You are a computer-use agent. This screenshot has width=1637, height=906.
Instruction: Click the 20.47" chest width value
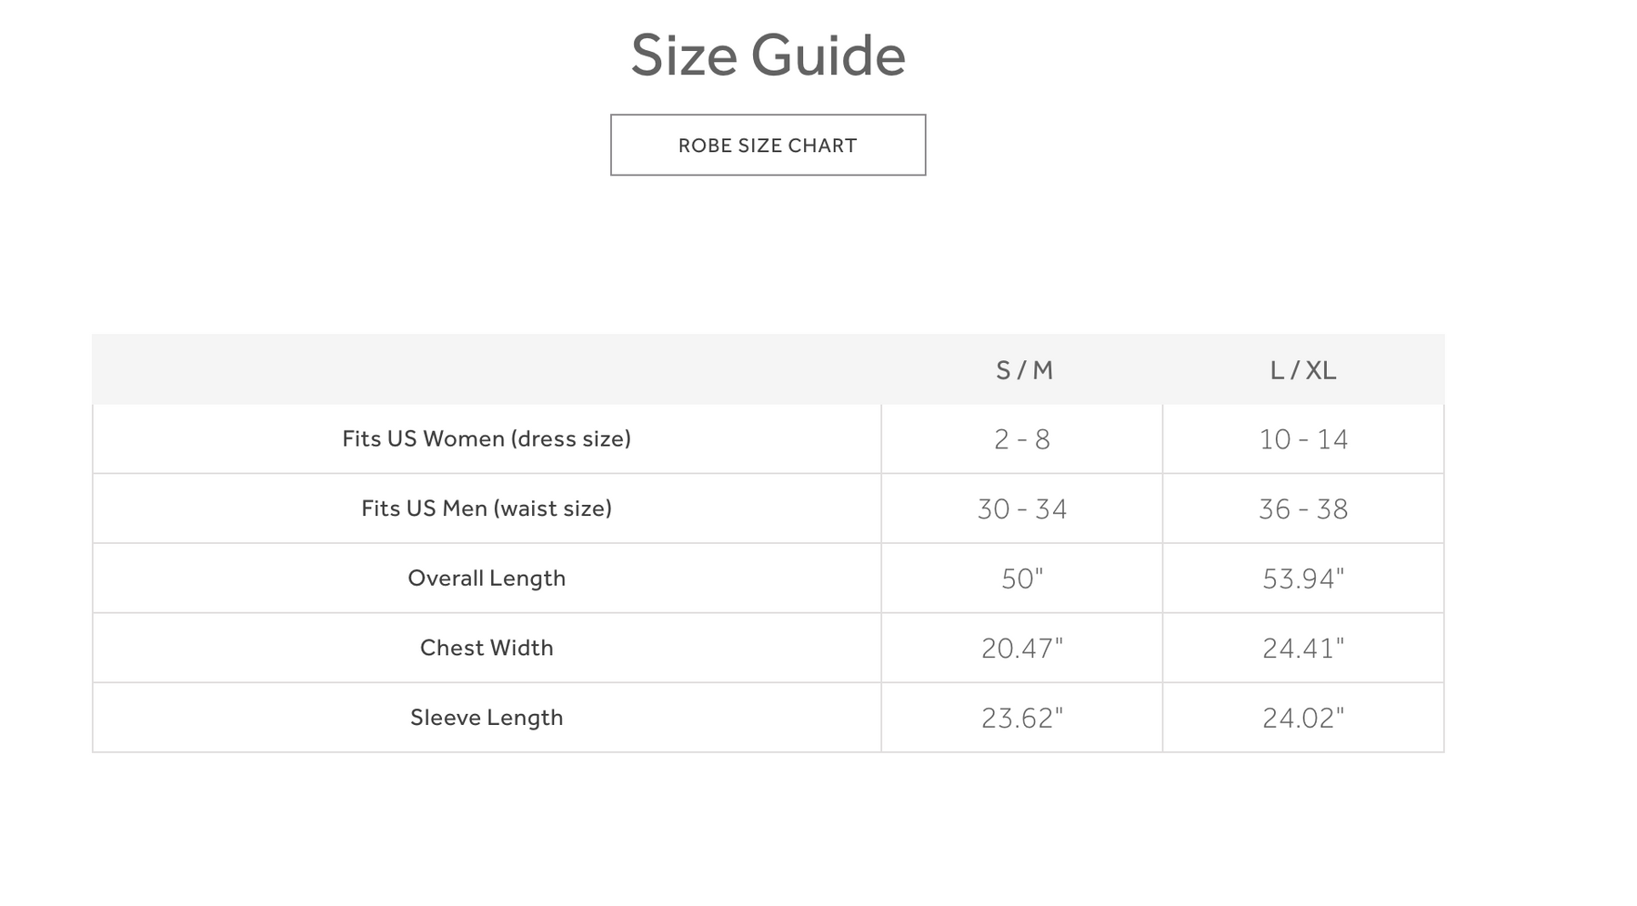coord(1022,649)
